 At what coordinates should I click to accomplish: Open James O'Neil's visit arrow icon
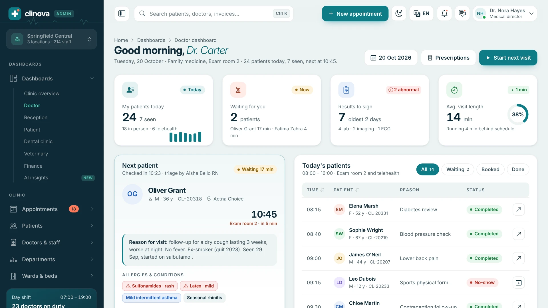tap(519, 258)
